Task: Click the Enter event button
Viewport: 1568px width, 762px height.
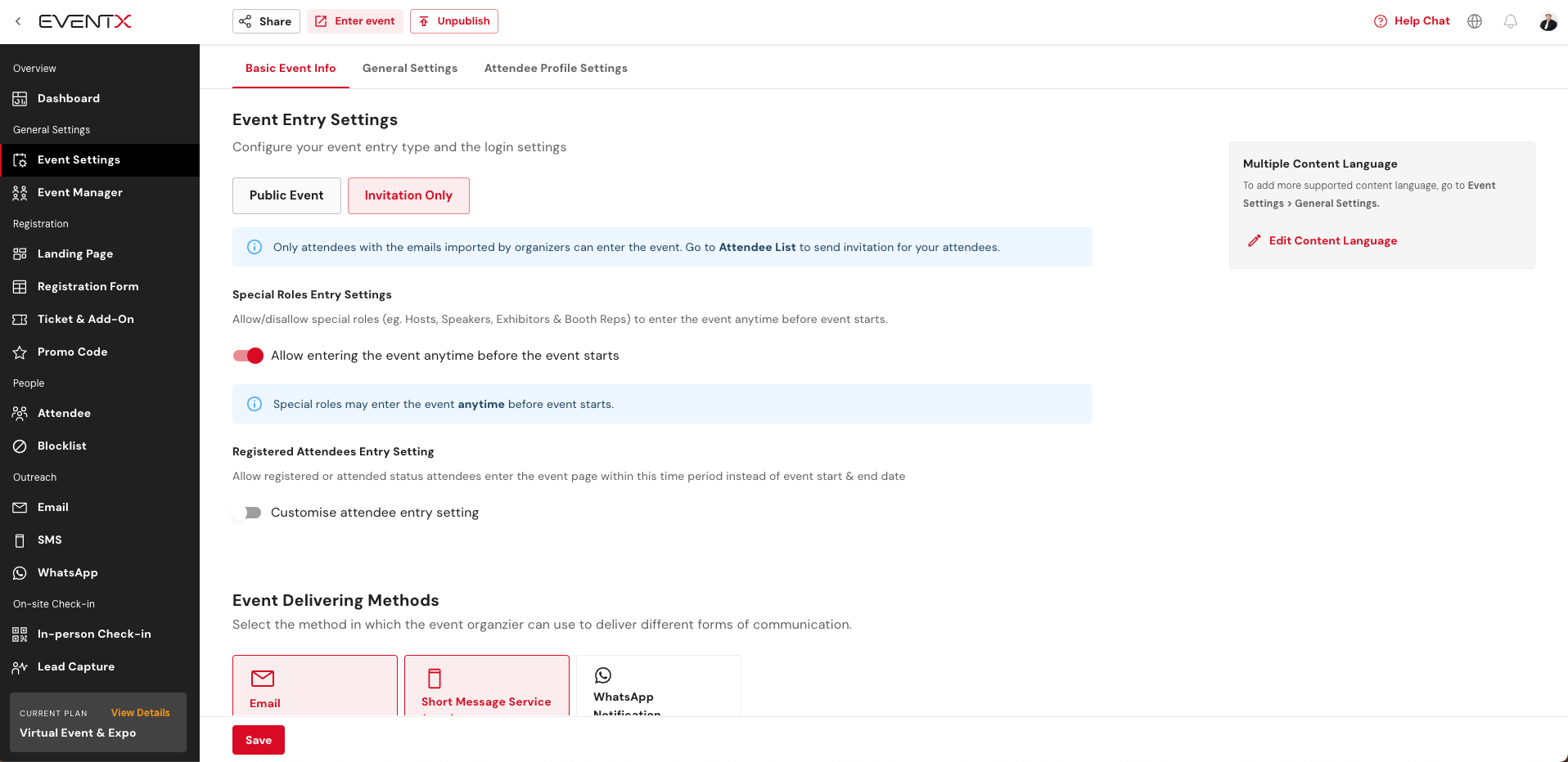Action: click(355, 21)
